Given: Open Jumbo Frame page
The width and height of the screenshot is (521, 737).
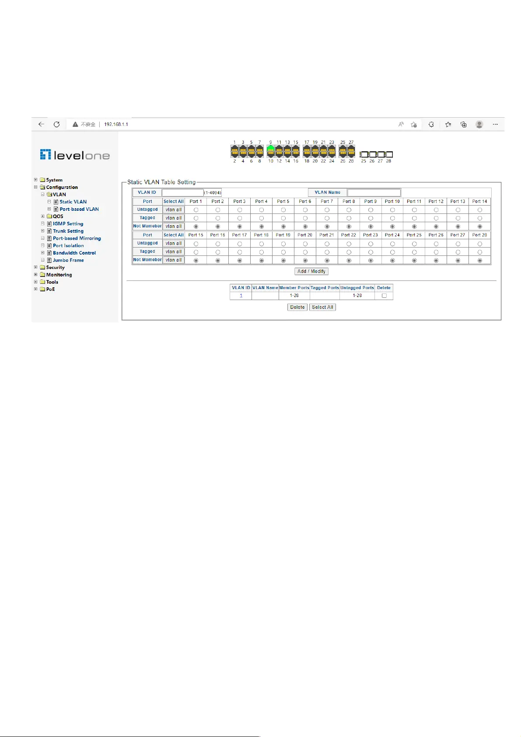Looking at the screenshot, I should 68,260.
